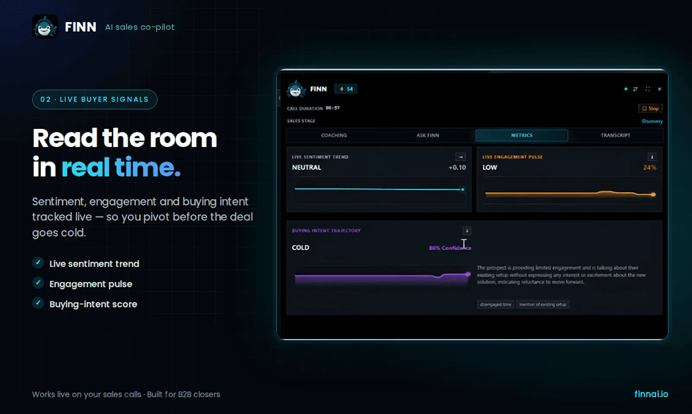Click the lightning energy badge showing 54

(346, 89)
